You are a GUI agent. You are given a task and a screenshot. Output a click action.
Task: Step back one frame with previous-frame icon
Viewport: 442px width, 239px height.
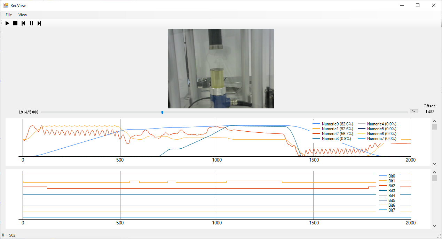click(x=23, y=23)
